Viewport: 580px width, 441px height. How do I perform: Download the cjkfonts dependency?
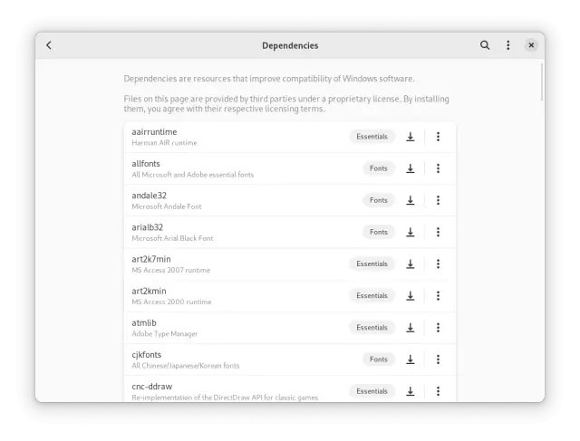coord(410,359)
